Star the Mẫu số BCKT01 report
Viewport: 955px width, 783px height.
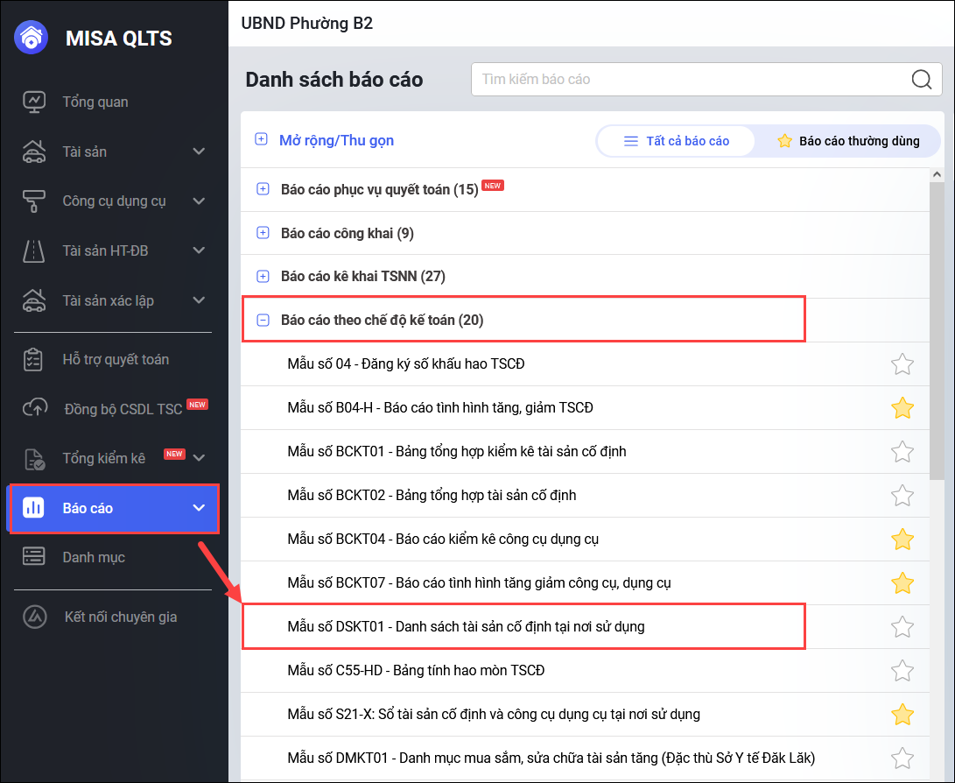(902, 452)
